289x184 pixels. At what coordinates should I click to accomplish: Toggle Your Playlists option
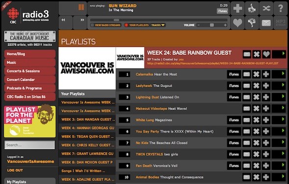coord(137,25)
